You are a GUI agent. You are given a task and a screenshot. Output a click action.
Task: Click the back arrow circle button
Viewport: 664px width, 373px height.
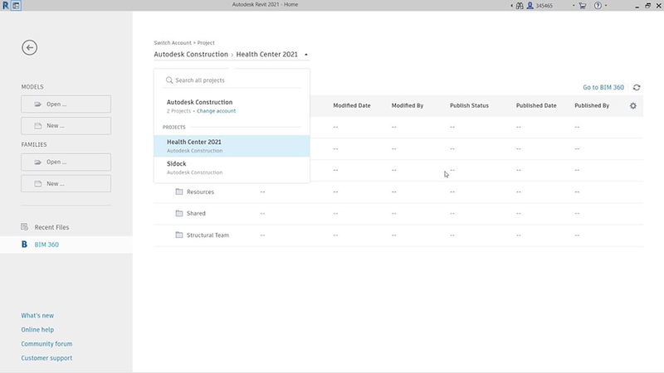pos(30,47)
